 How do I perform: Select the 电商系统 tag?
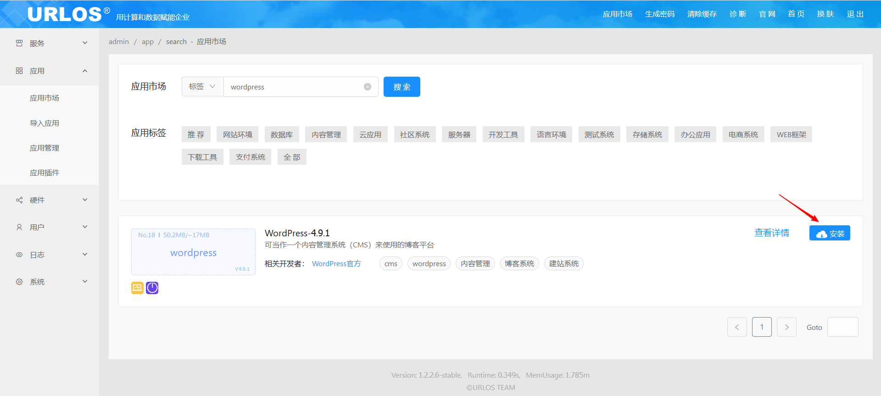(x=743, y=134)
